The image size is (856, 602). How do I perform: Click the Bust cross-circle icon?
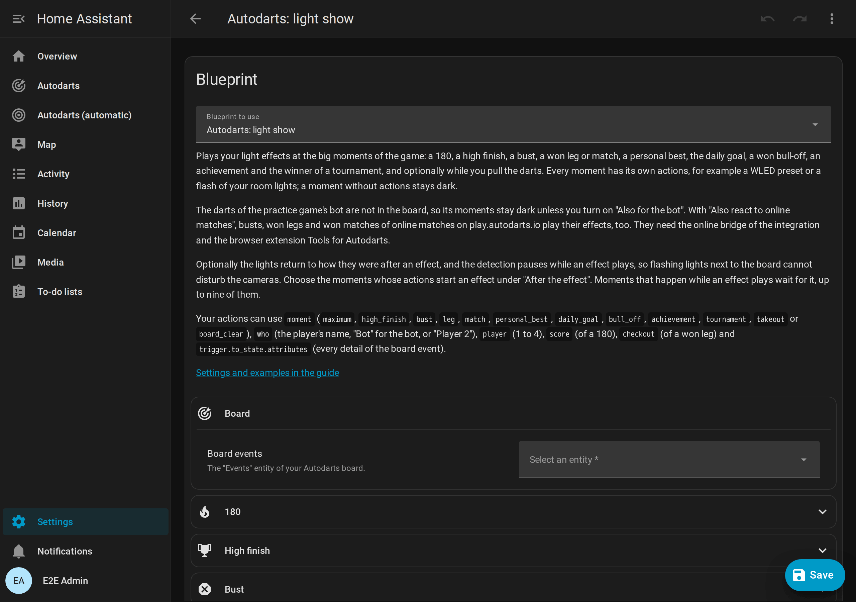coord(205,589)
